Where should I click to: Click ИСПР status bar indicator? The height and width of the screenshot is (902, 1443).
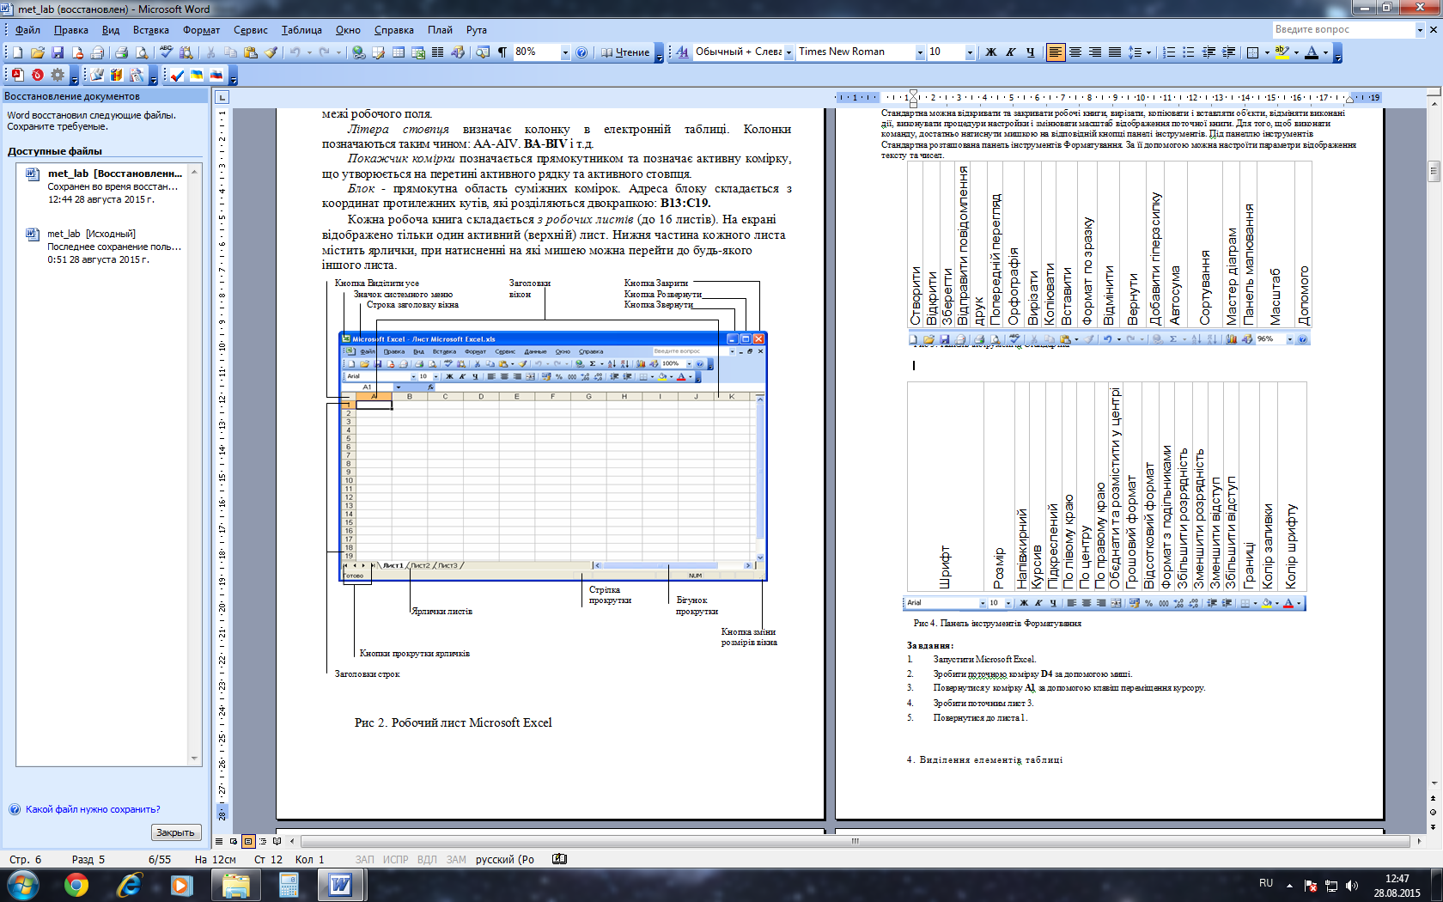[395, 859]
